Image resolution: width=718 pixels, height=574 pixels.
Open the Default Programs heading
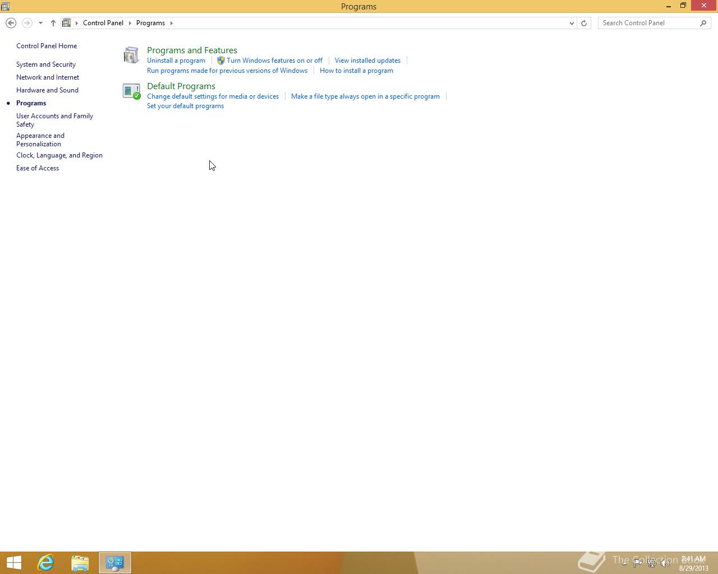click(x=181, y=86)
